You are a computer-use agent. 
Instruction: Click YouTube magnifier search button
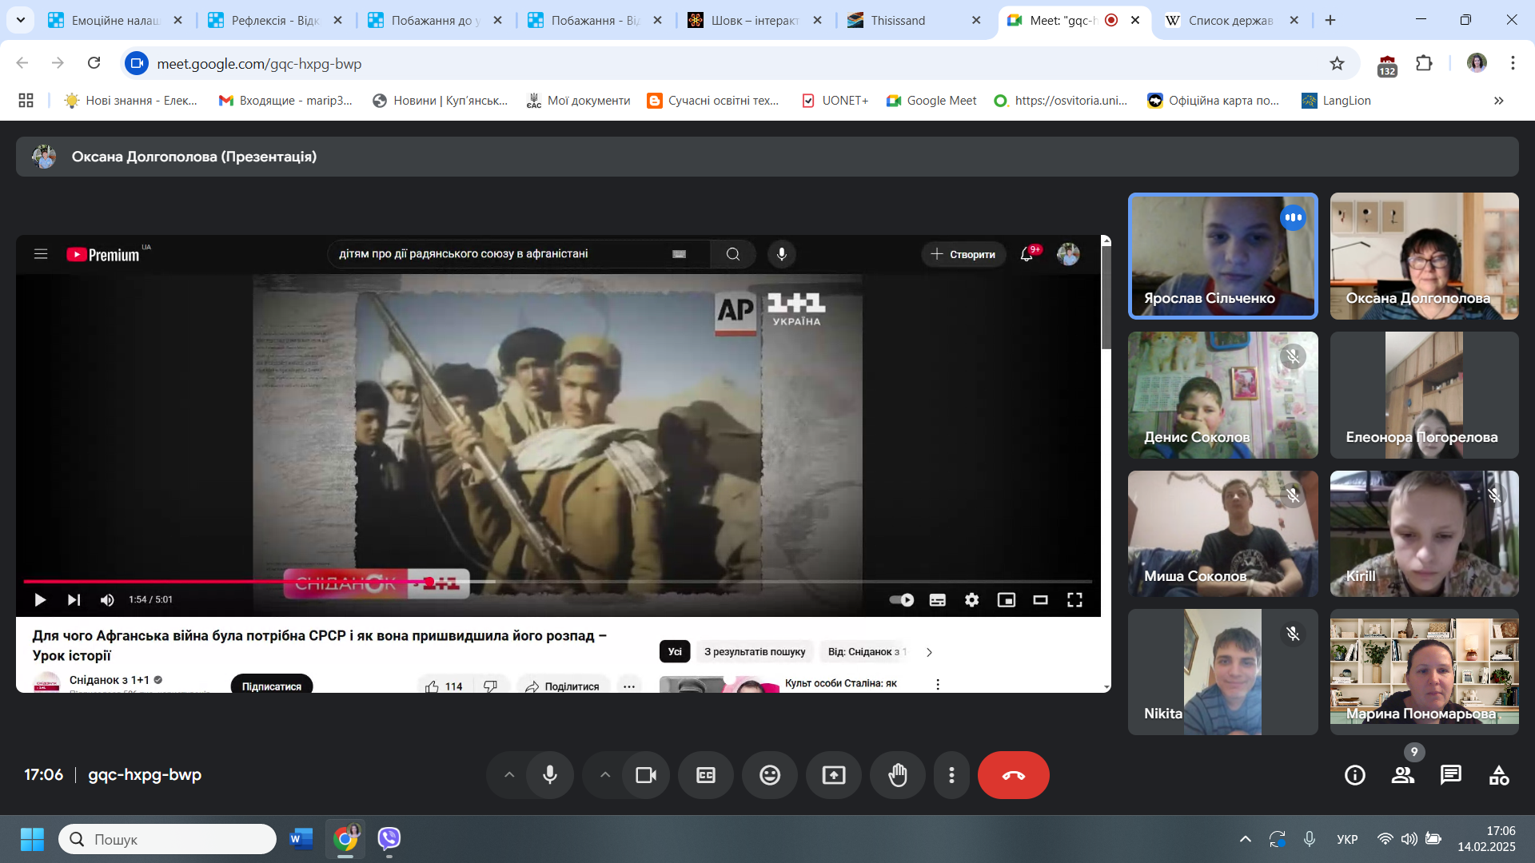[x=733, y=254]
